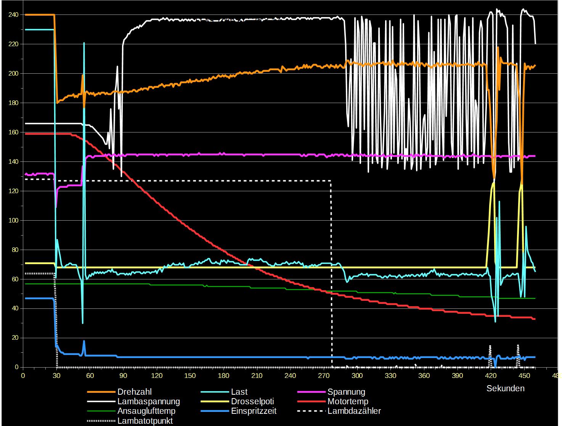Click the 120 tick label on the x-axis
Image resolution: width=562 pixels, height=426 pixels.
tap(157, 376)
